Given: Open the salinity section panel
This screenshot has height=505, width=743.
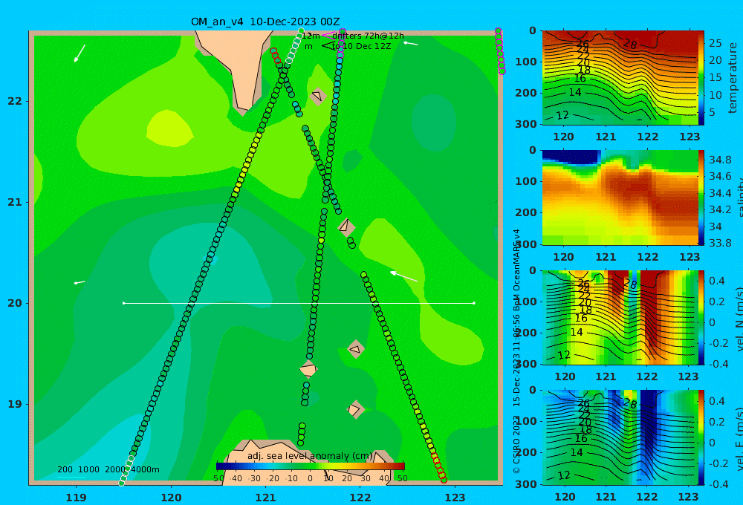Looking at the screenshot, I should pos(620,198).
